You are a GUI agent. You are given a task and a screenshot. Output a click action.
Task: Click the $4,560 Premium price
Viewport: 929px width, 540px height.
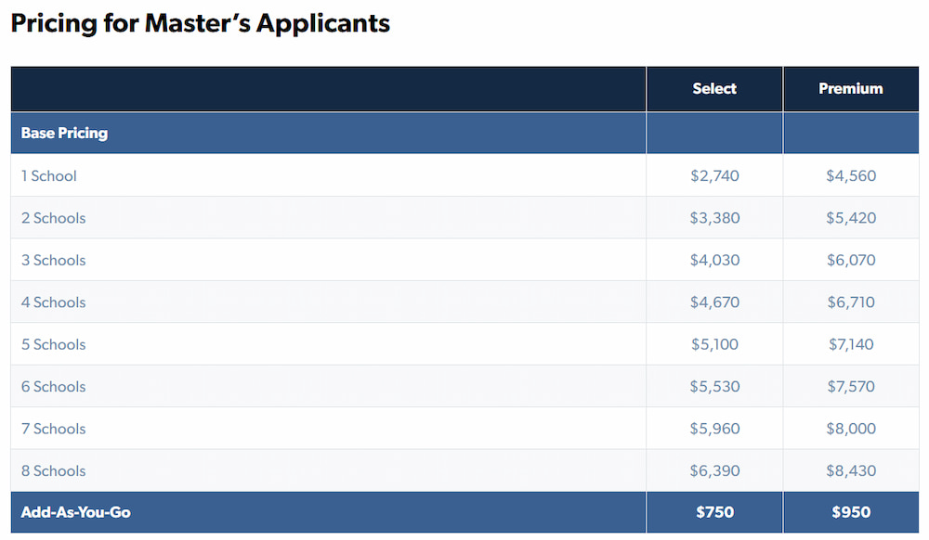tap(851, 175)
